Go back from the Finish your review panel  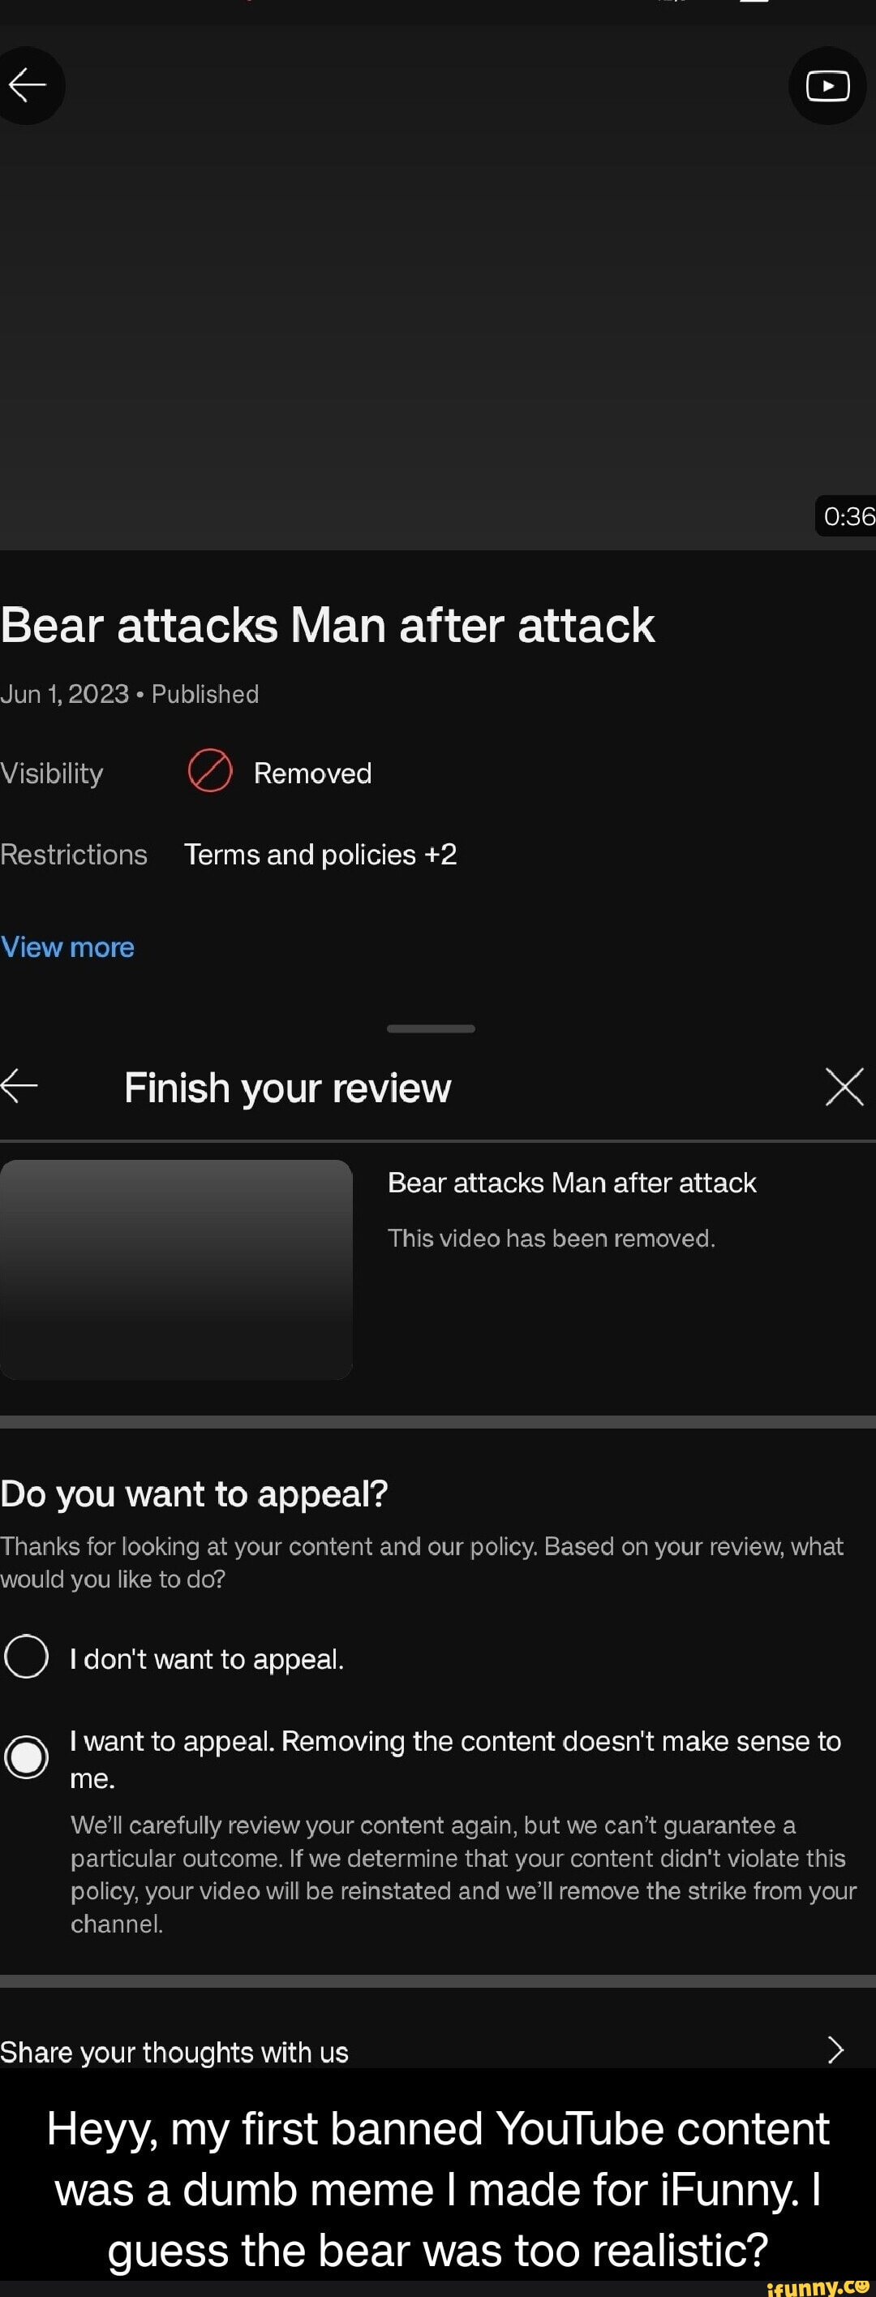[x=19, y=1086]
